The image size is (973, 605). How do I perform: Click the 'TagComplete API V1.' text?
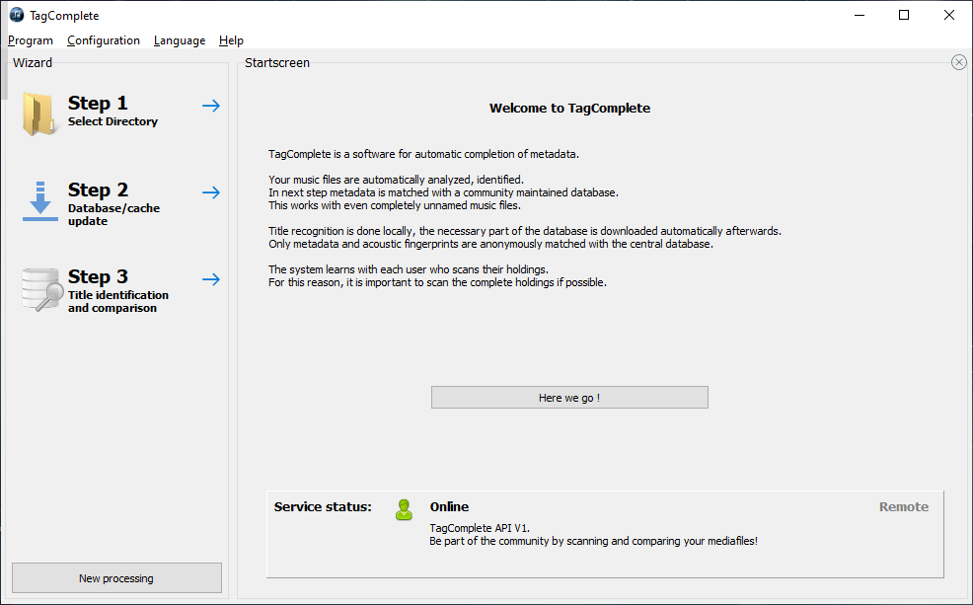[x=480, y=528]
